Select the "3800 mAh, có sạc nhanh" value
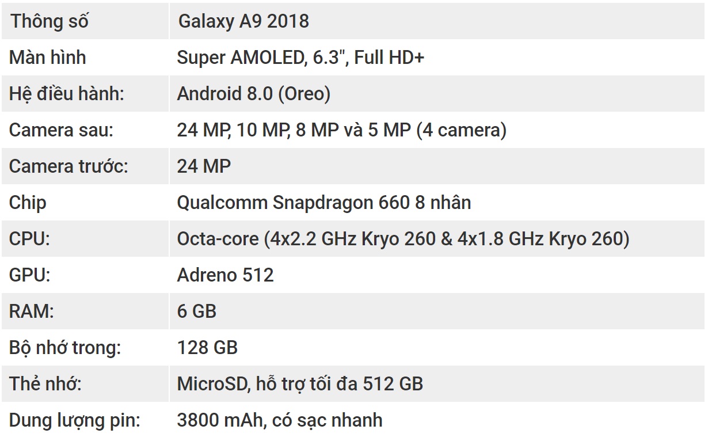This screenshot has height=441, width=708. coord(280,420)
